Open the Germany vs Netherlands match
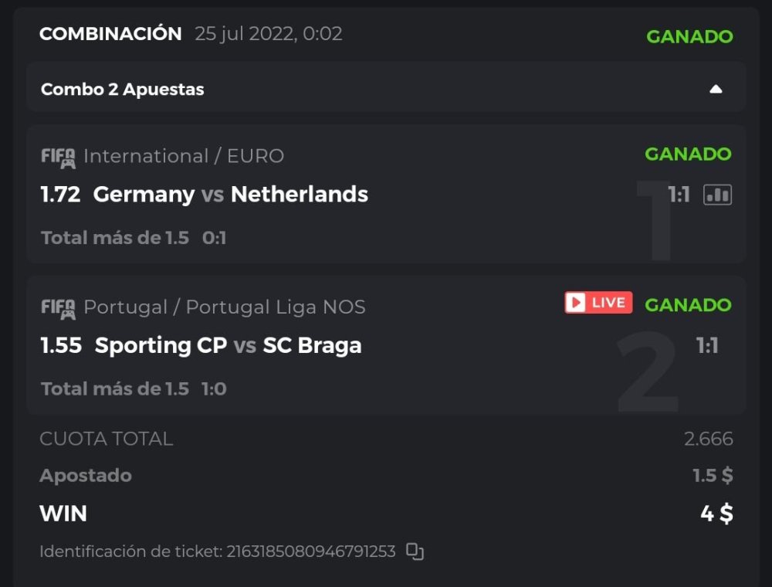This screenshot has height=587, width=772. click(230, 194)
